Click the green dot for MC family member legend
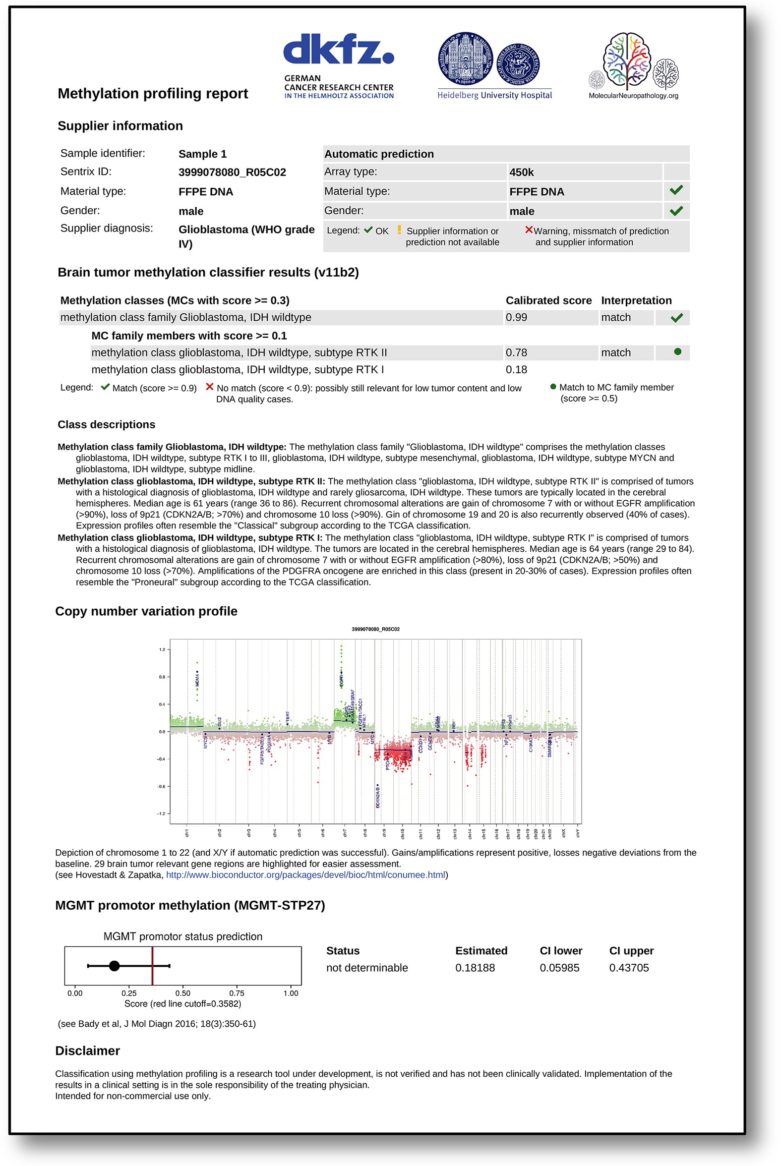781x1166 pixels. (553, 386)
